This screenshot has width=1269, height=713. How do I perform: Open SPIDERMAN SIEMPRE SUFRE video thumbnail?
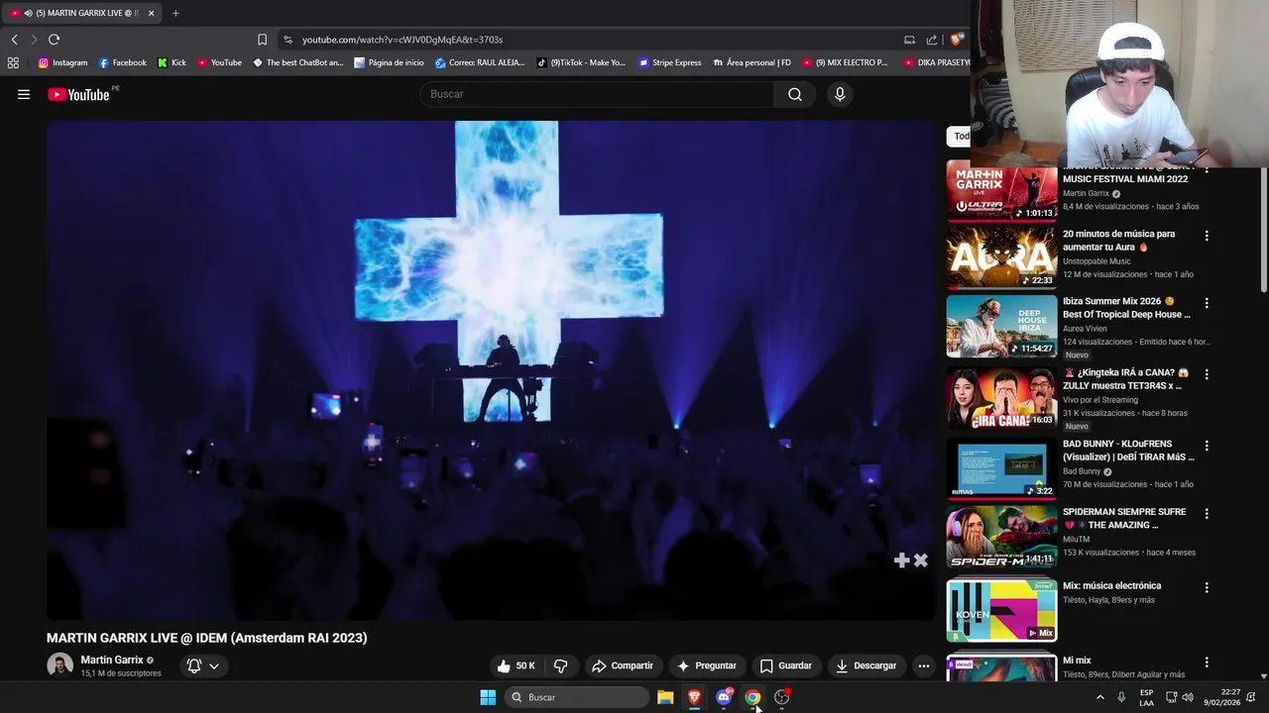[x=1001, y=537]
